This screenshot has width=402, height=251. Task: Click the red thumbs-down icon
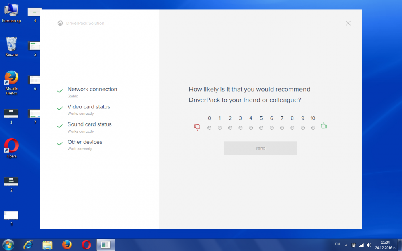click(197, 127)
